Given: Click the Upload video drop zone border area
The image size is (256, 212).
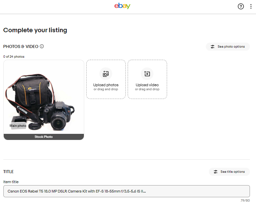Looking at the screenshot, I should 147,79.
